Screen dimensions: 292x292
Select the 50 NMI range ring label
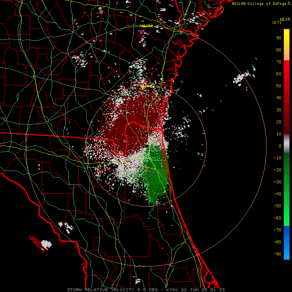pyautogui.click(x=146, y=86)
